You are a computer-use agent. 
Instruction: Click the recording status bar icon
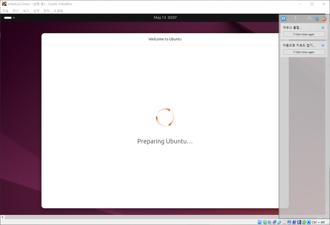click(294, 222)
